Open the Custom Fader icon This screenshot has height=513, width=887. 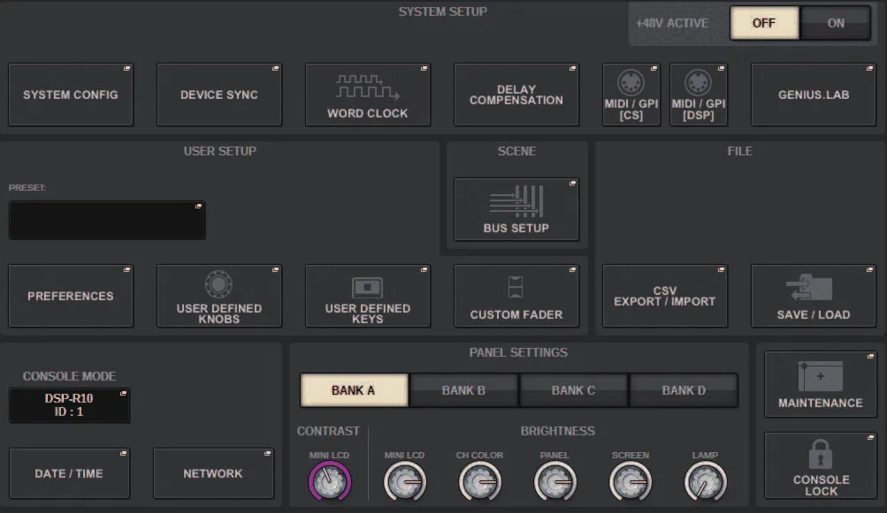click(516, 287)
